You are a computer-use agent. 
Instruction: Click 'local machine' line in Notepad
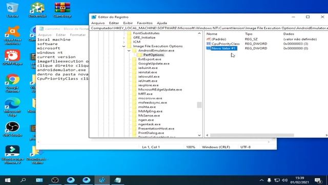[54, 40]
